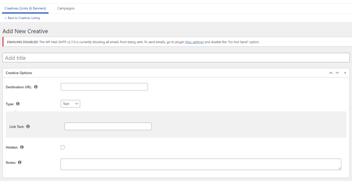
Task: Click the Notes field info icon
Action: tap(20, 162)
